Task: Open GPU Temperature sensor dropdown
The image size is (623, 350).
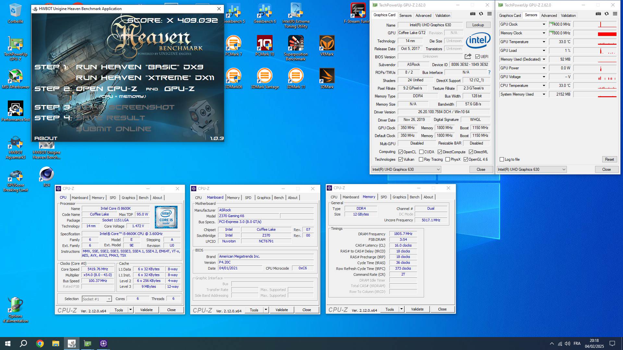Action: pos(544,42)
